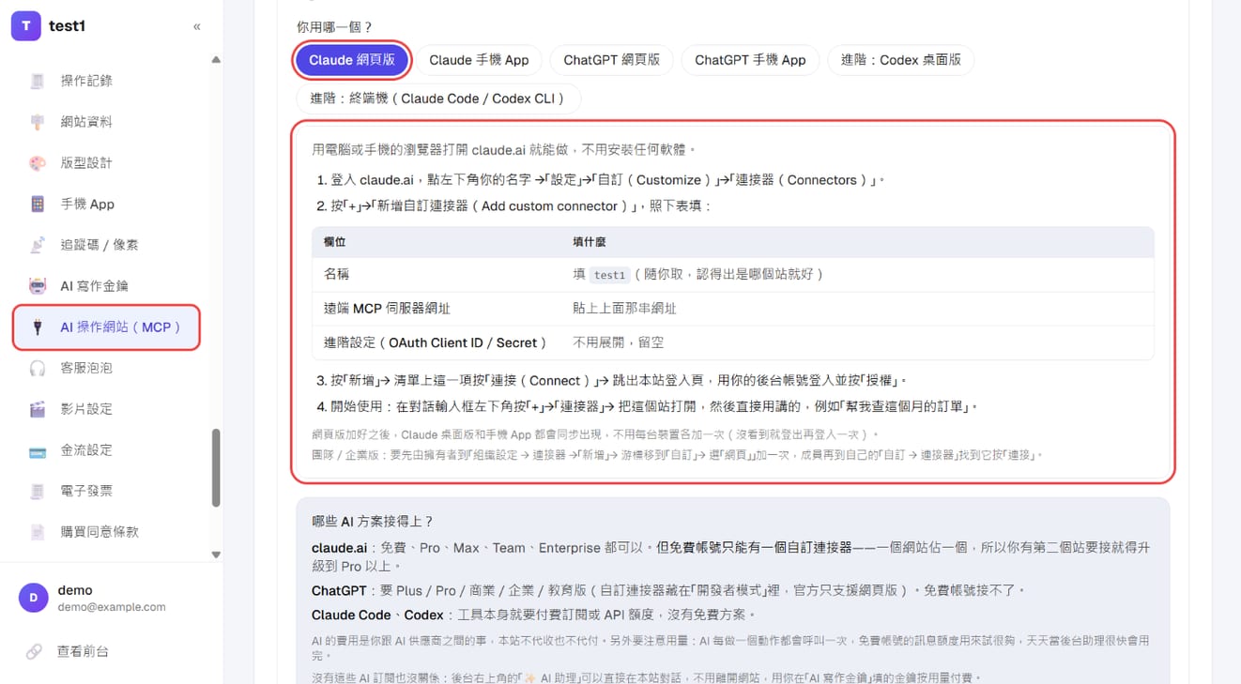The height and width of the screenshot is (684, 1241).
Task: Click the test1 site name header
Action: click(67, 26)
